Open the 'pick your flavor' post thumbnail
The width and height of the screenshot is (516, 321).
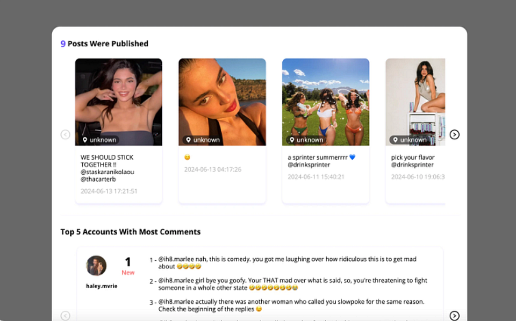point(415,102)
